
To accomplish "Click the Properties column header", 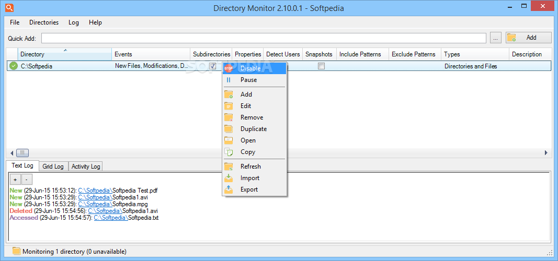I will pyautogui.click(x=248, y=54).
